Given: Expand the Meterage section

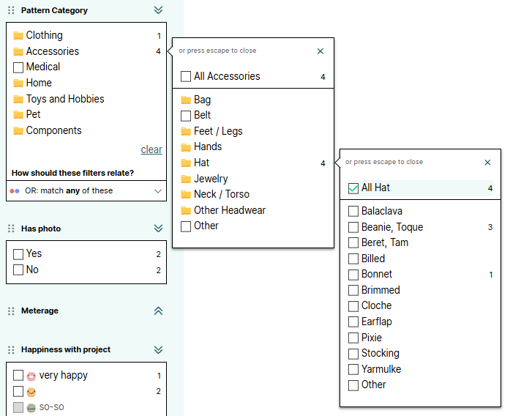Looking at the screenshot, I should 158,311.
